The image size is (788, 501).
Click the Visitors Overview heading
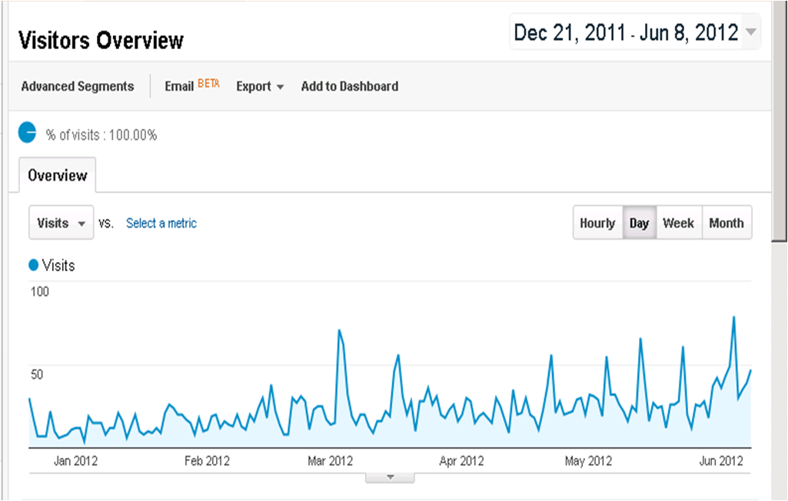click(101, 41)
